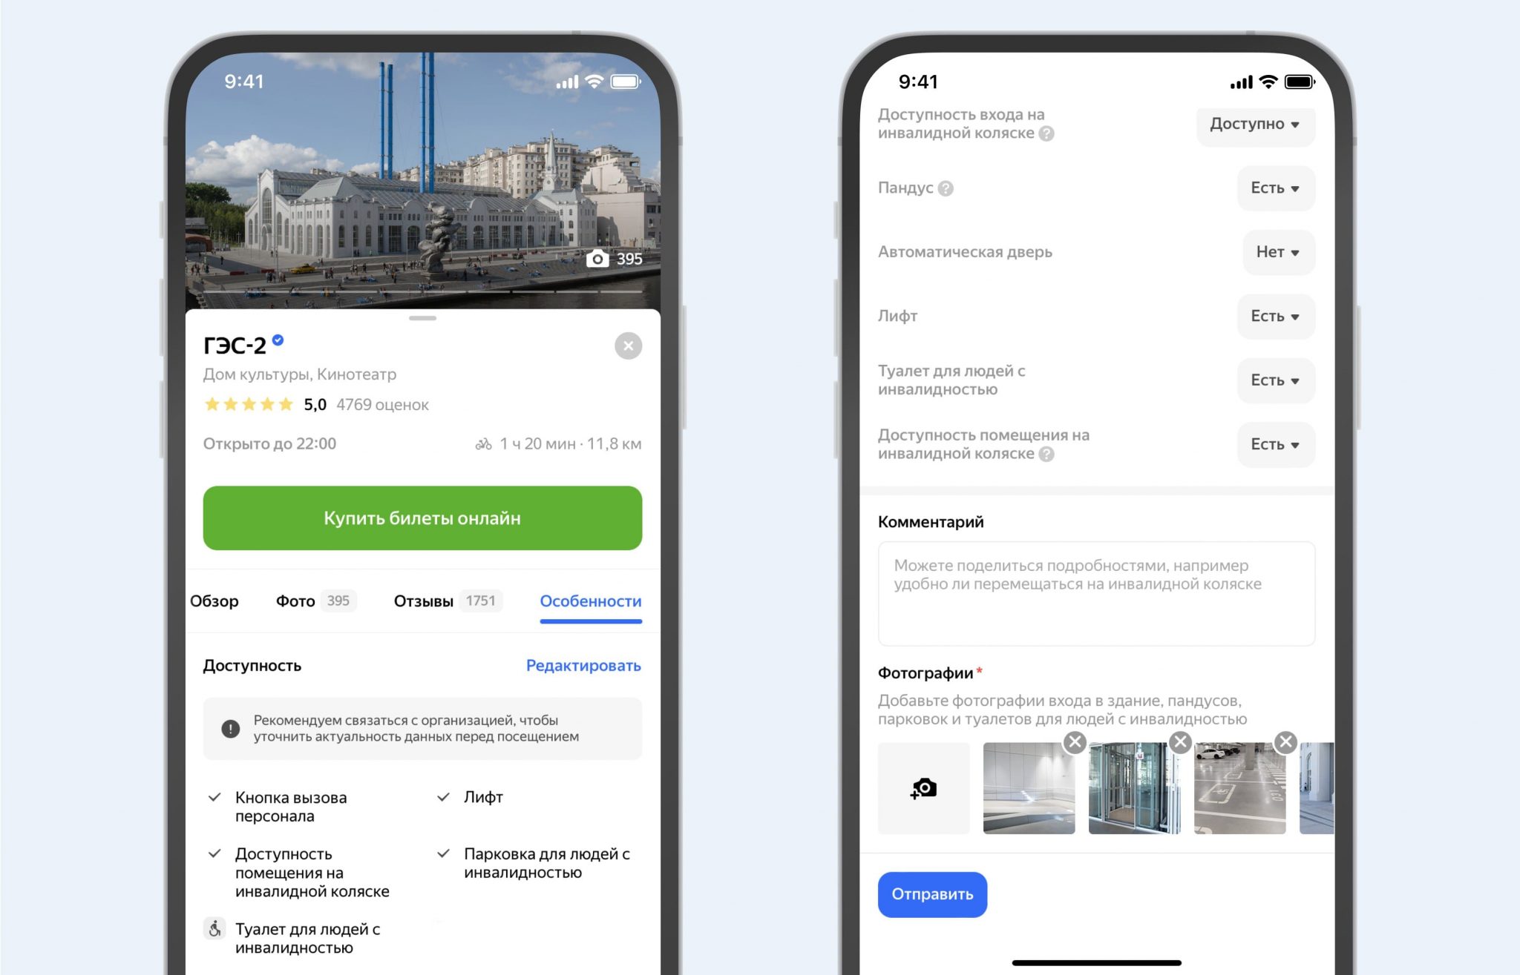
Task: Switch to Отзывы 1751 tab
Action: (x=449, y=601)
